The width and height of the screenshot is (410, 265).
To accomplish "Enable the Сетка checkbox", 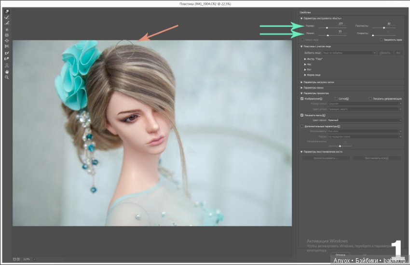I will [x=336, y=99].
